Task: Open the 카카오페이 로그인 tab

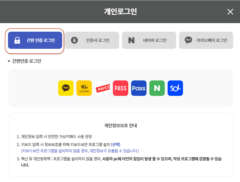Action: pyautogui.click(x=206, y=40)
